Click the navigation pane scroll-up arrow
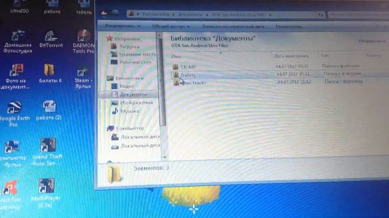The width and height of the screenshot is (389, 218). [159, 35]
